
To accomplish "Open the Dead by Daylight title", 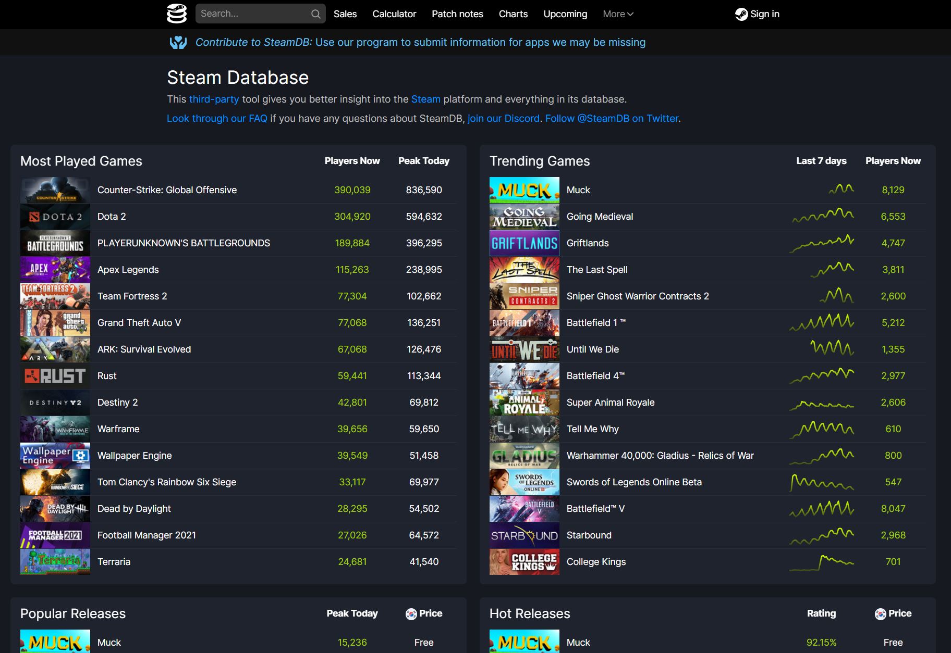I will point(134,509).
